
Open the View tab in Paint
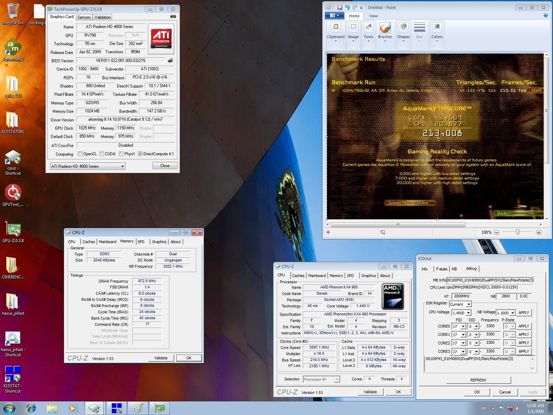tap(373, 16)
